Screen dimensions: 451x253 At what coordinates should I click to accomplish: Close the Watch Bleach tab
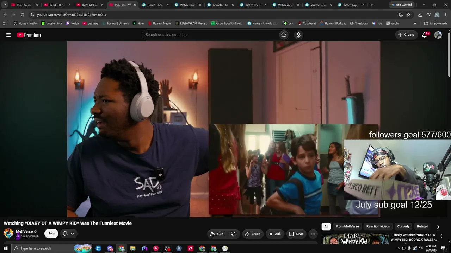pos(200,5)
